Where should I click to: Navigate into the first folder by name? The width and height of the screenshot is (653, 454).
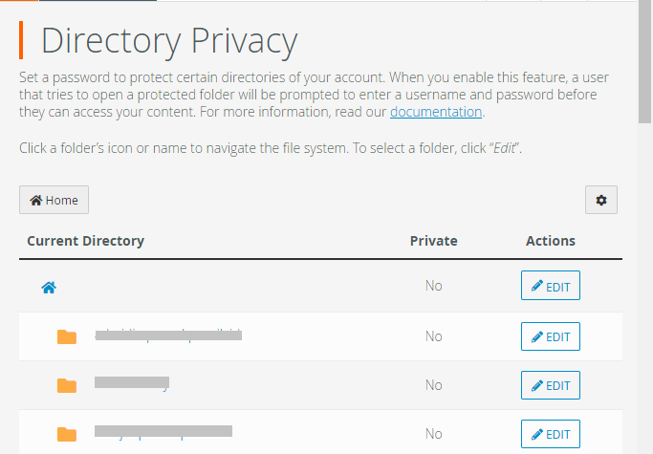[168, 335]
